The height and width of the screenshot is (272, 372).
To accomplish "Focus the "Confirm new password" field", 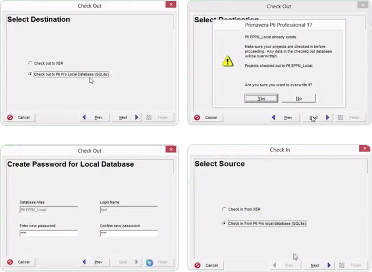I will point(128,233).
